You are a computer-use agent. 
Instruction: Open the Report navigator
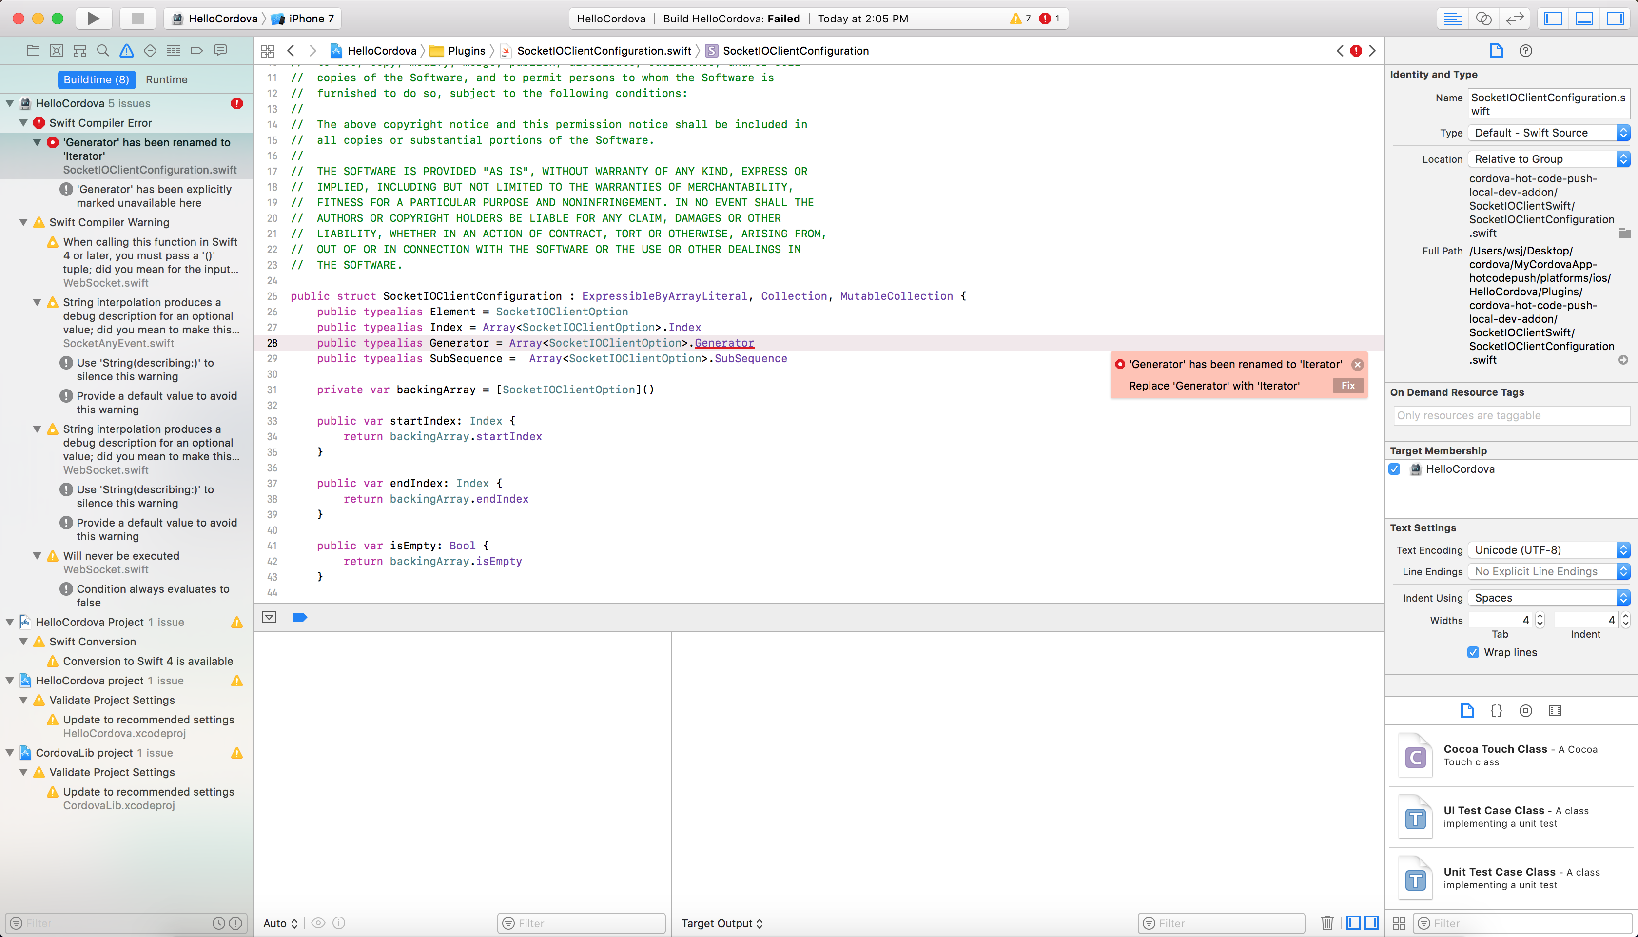pos(220,50)
